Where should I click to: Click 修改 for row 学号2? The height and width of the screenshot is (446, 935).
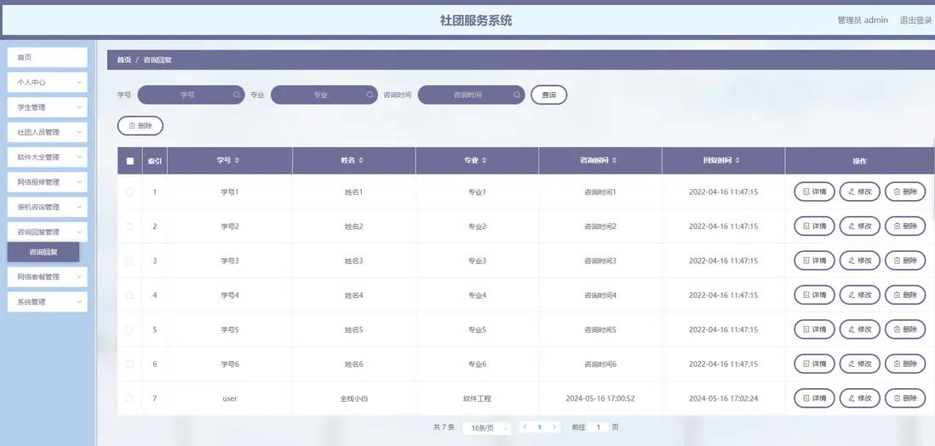click(x=860, y=226)
